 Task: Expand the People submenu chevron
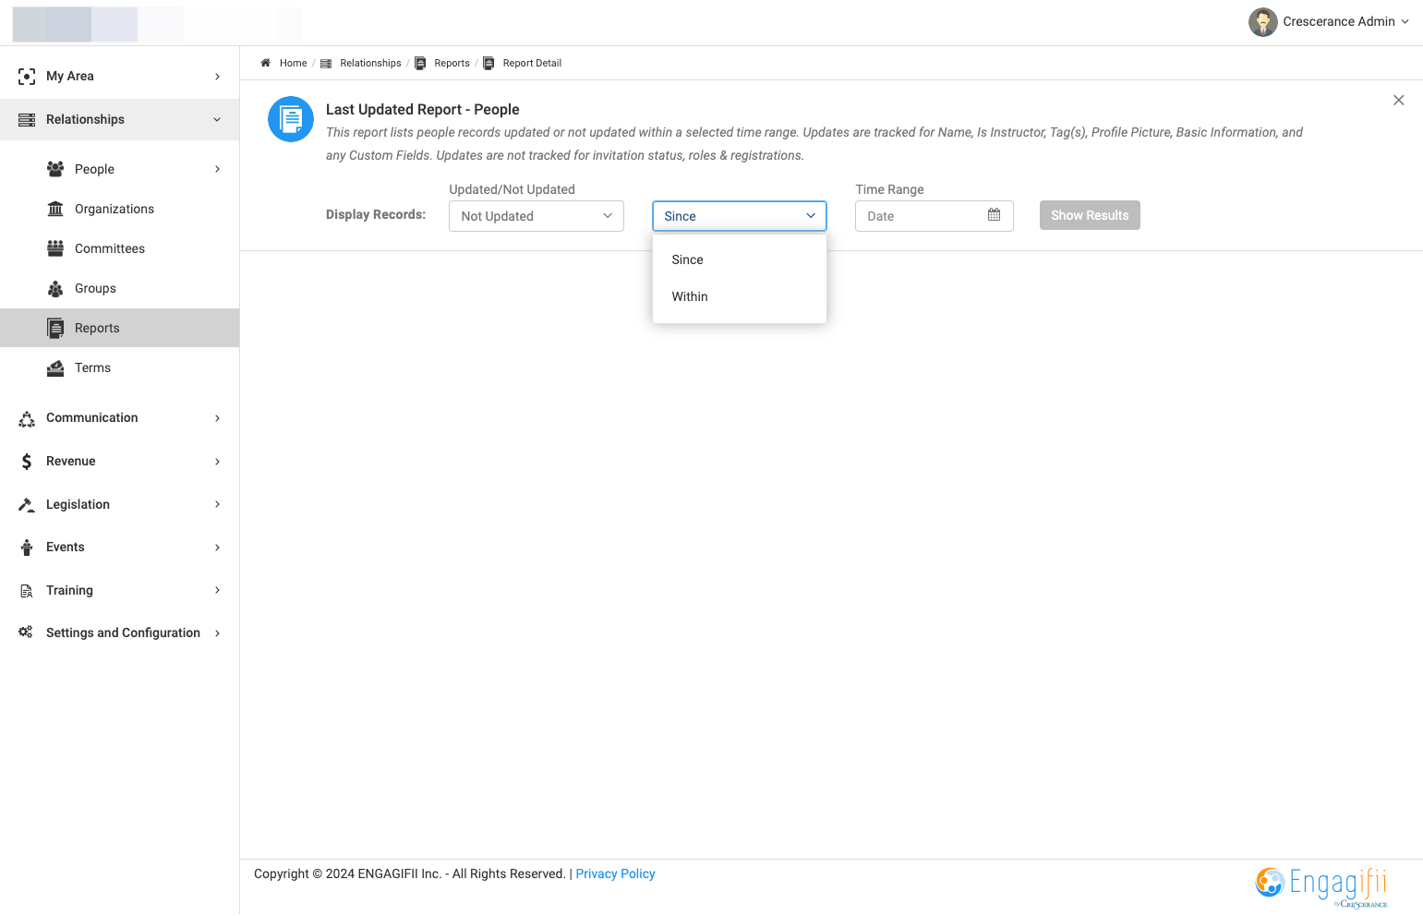(x=218, y=169)
